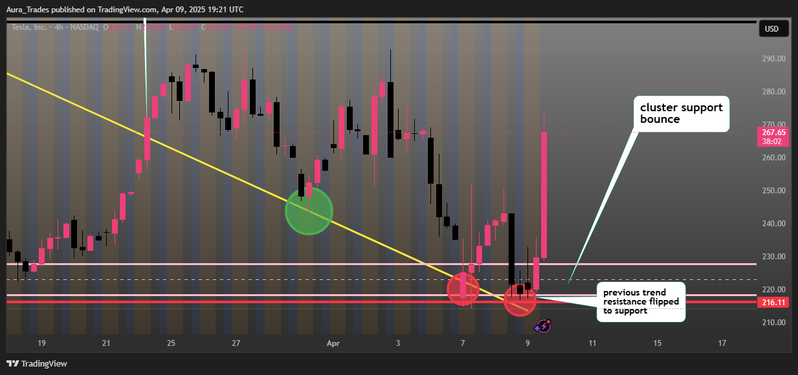Click the Tesla, Inc. symbol title
The width and height of the screenshot is (798, 375).
(x=30, y=27)
